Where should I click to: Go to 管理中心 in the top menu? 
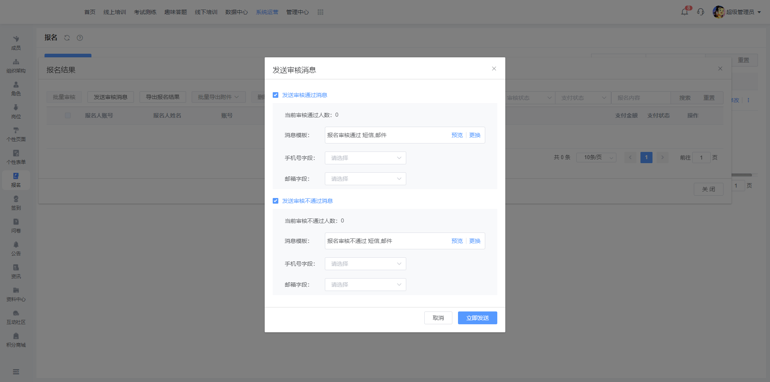click(x=298, y=12)
